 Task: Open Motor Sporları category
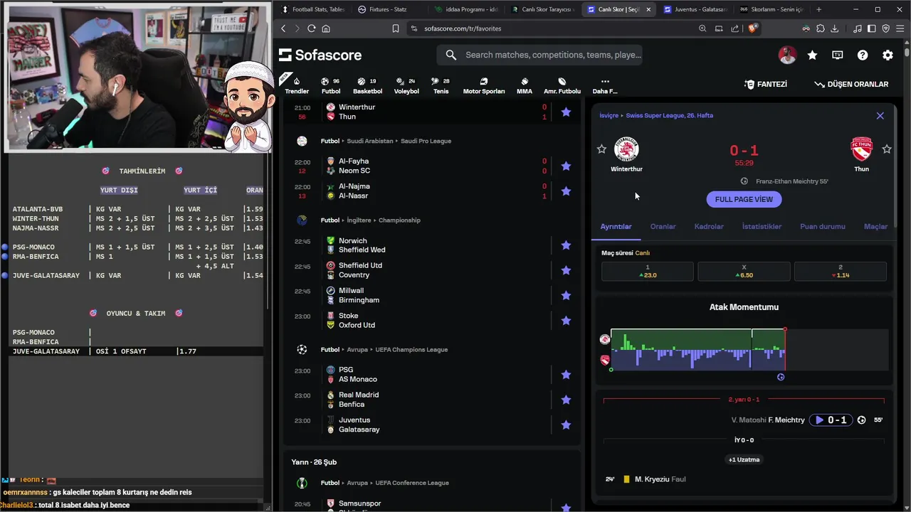click(x=484, y=85)
